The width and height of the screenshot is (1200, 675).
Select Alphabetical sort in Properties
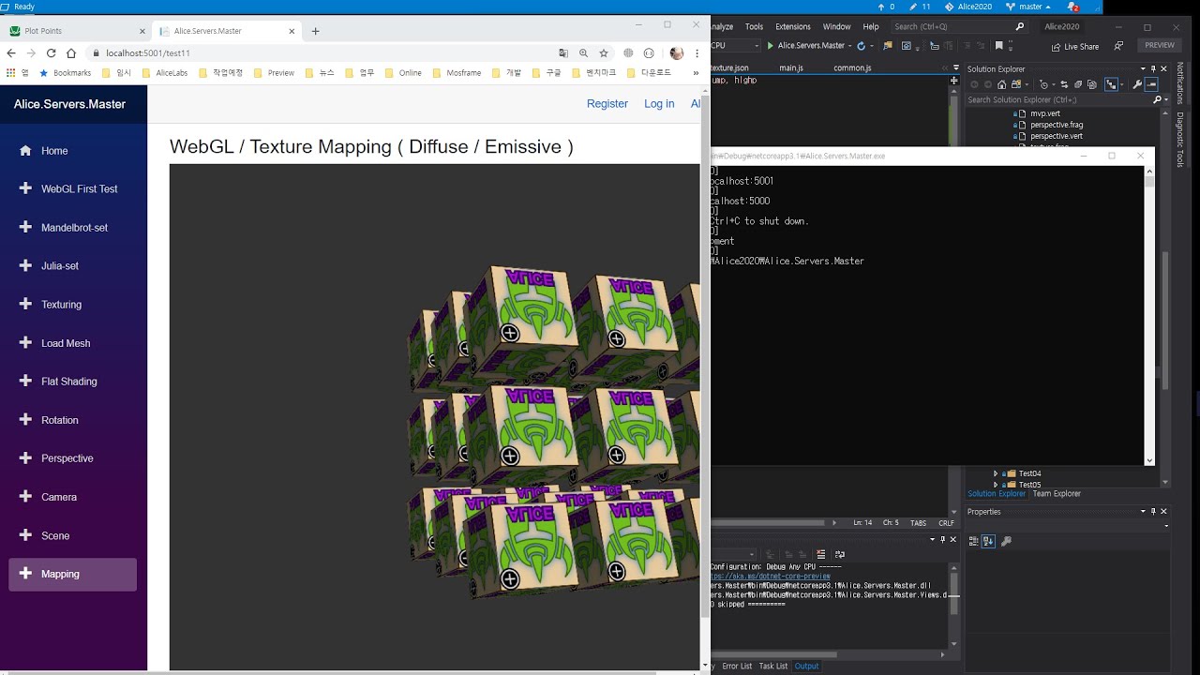pyautogui.click(x=988, y=541)
